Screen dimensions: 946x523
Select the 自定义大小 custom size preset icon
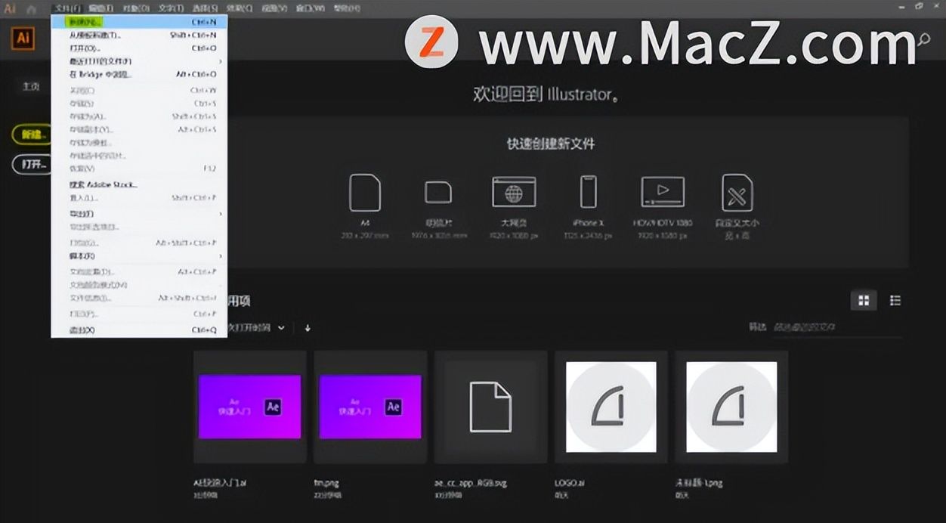[x=737, y=192]
